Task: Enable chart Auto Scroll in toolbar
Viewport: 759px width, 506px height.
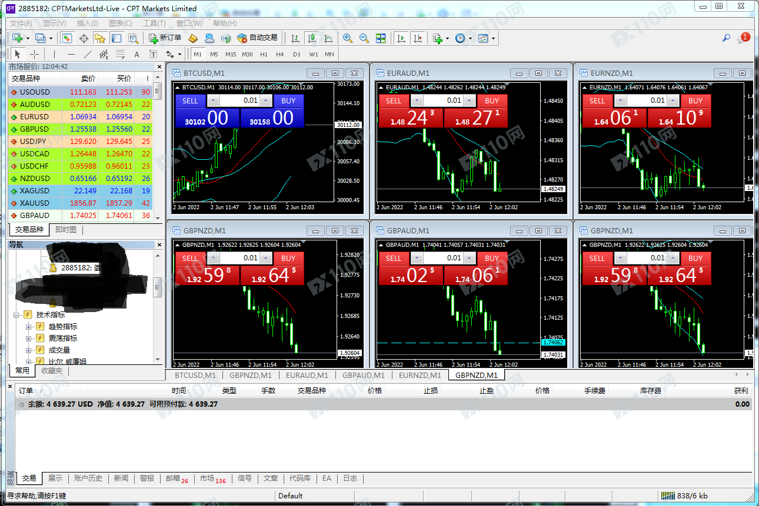Action: (401, 38)
